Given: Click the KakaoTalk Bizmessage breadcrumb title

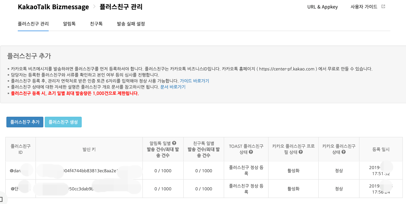Looking at the screenshot, I should pos(53,7).
